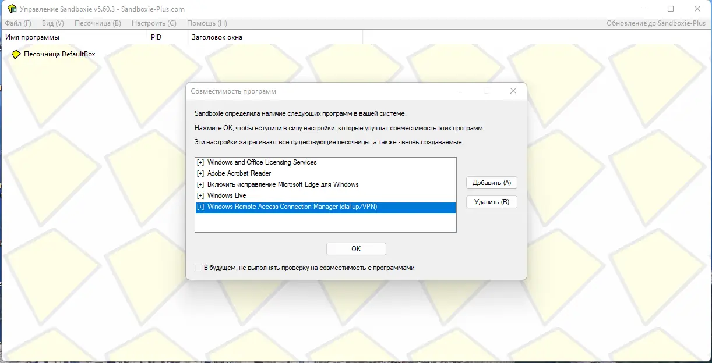
Task: Select Adobe Acrobat Reader list row
Action: (x=326, y=173)
